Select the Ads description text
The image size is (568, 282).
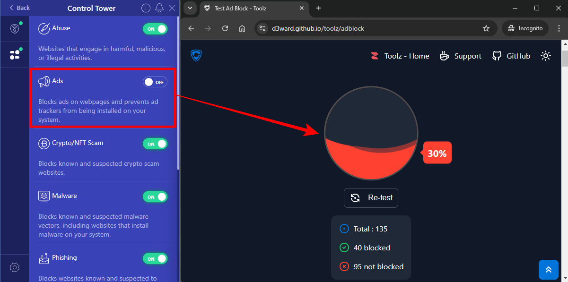[99, 111]
